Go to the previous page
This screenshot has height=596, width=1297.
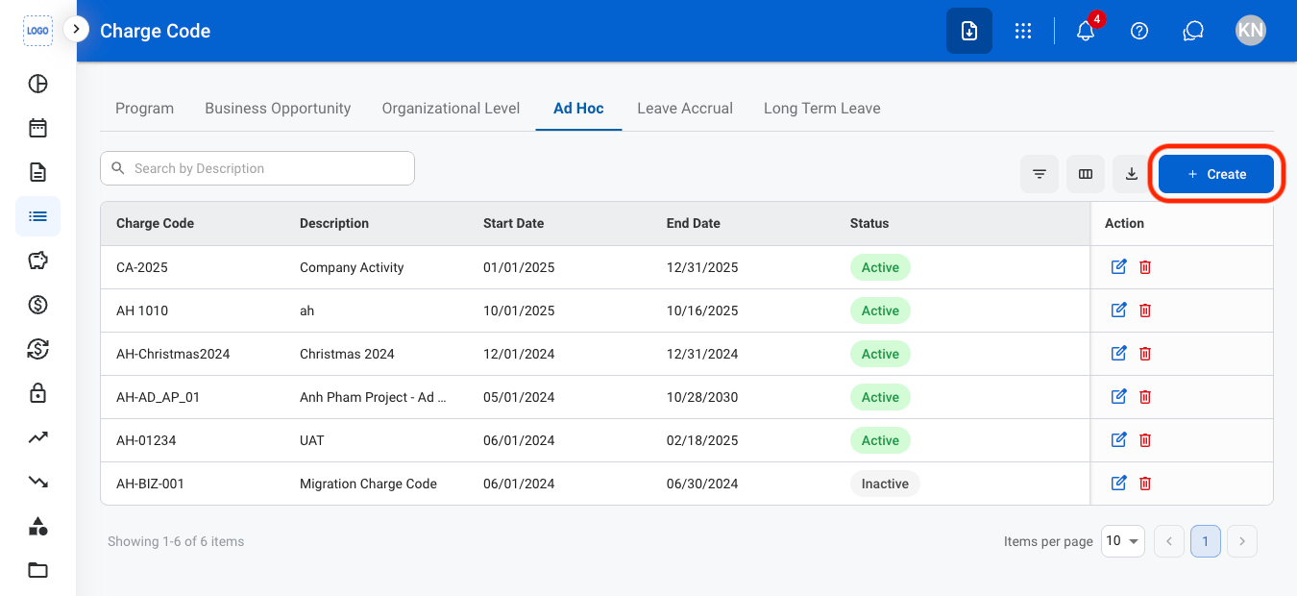(1169, 541)
